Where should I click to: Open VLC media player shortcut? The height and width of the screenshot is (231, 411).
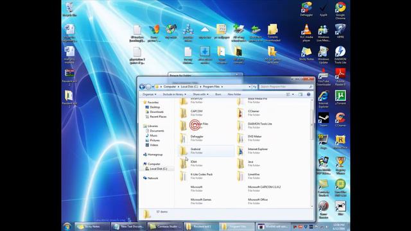click(x=306, y=33)
